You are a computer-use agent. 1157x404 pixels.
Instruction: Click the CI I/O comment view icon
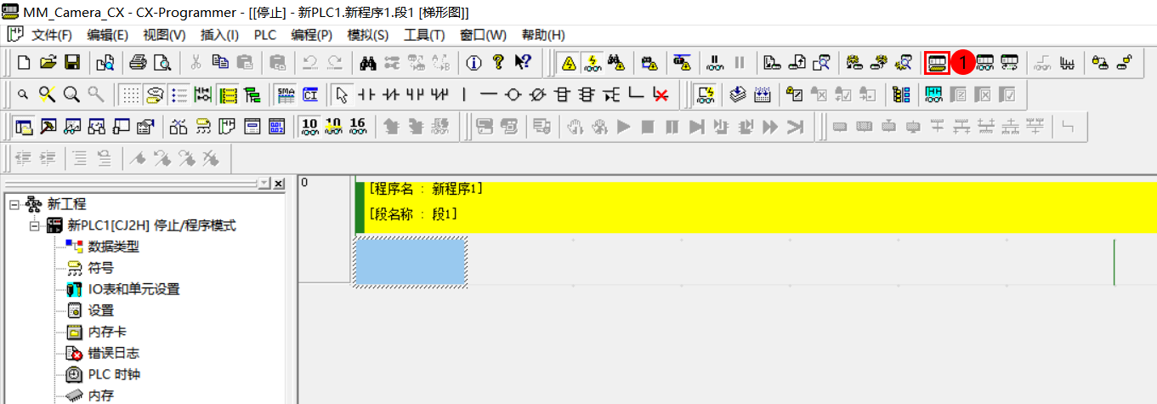(x=309, y=94)
